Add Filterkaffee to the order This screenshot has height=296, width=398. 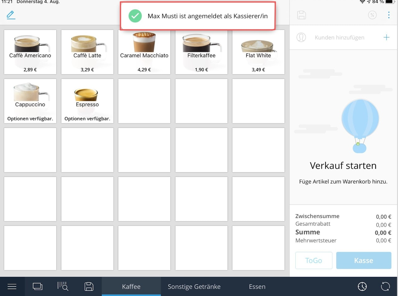201,52
